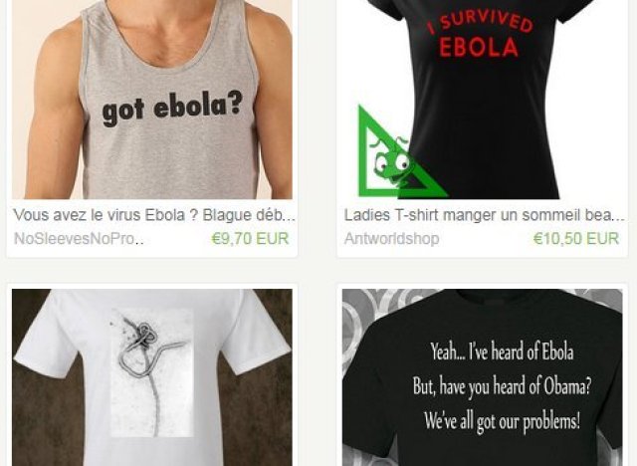Image resolution: width=637 pixels, height=466 pixels.
Task: Click the Ebola virus micrograph print
Action: tap(152, 372)
